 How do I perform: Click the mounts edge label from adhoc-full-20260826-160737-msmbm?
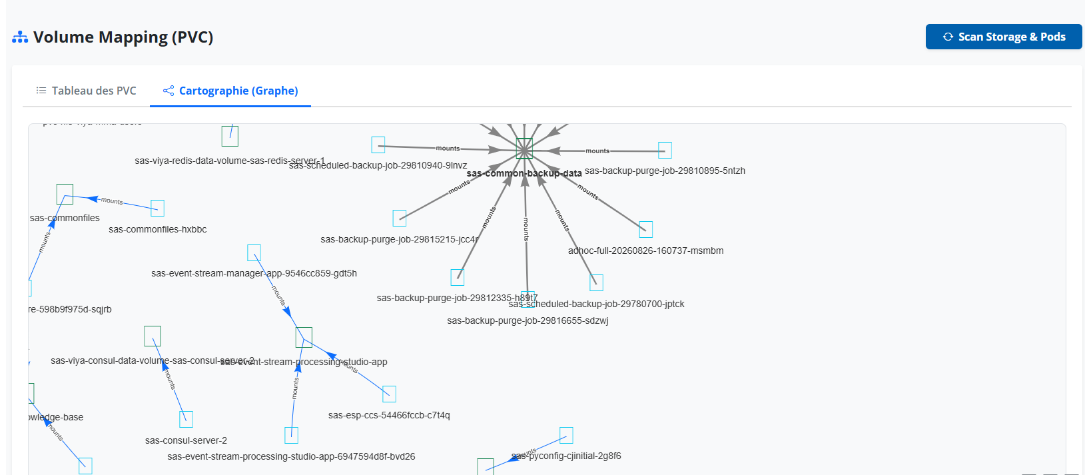(x=587, y=192)
